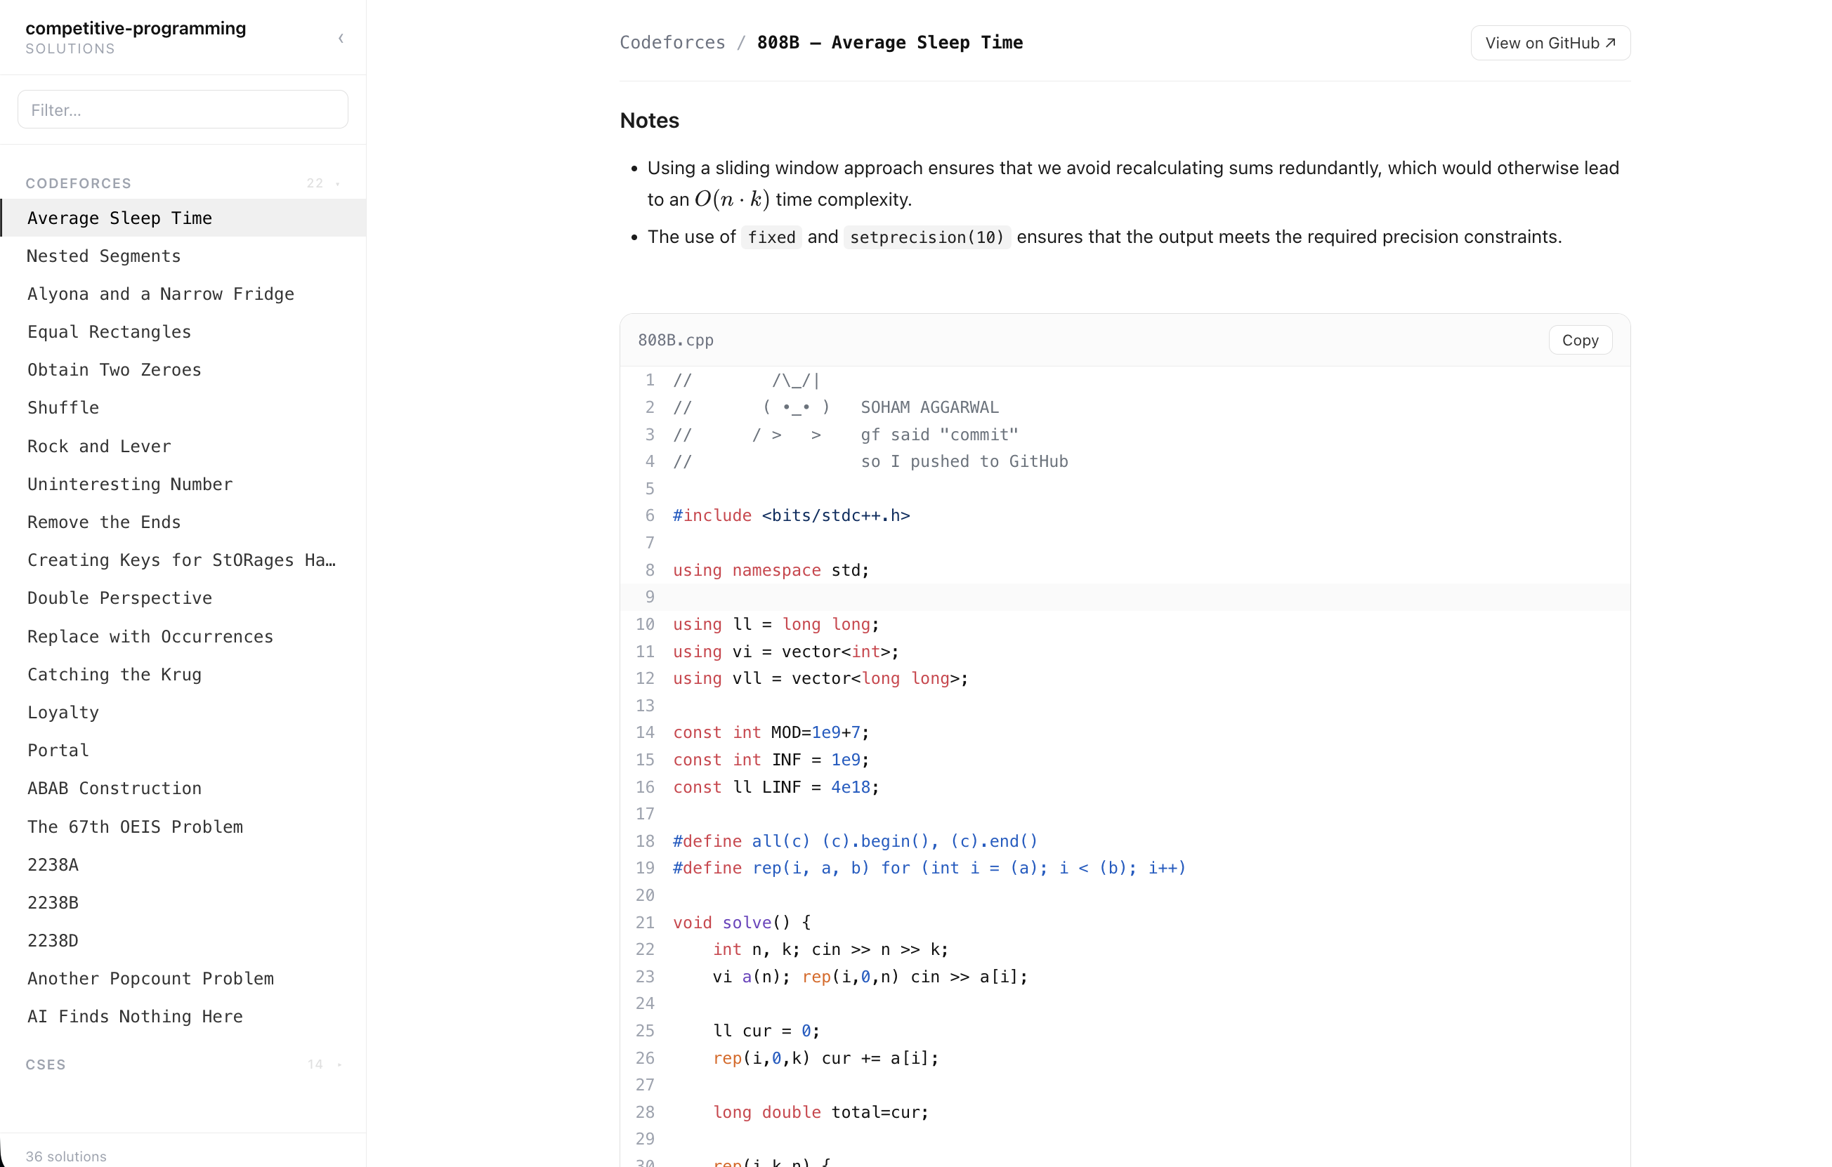Collapse the CODEFORCES section arrow
Viewport: 1832px width, 1167px height.
[338, 183]
